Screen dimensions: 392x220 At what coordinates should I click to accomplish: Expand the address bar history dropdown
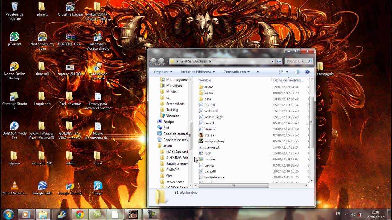click(x=272, y=61)
